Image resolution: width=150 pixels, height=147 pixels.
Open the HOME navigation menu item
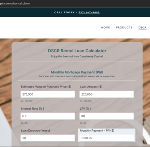(x=105, y=27)
